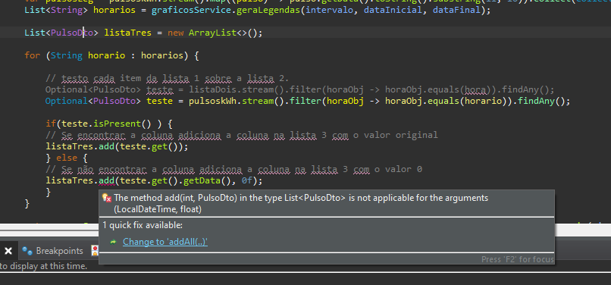Click 'geraLegendas' method call

268,10
